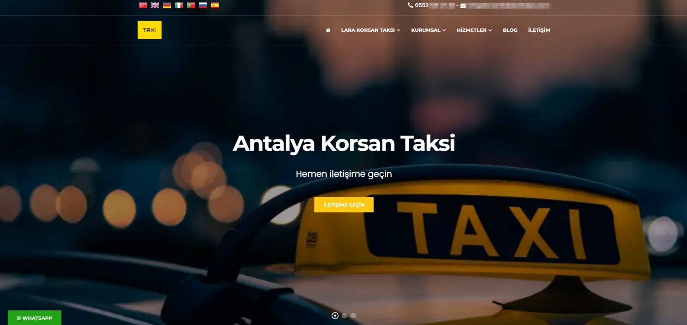Switch to the second slide dot

(x=344, y=316)
